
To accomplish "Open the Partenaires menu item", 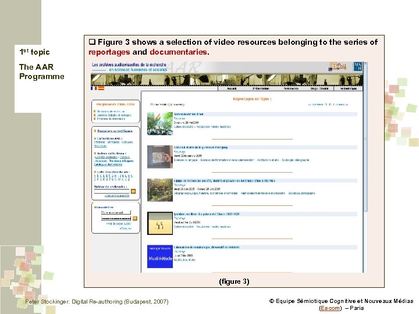I will (x=291, y=88).
